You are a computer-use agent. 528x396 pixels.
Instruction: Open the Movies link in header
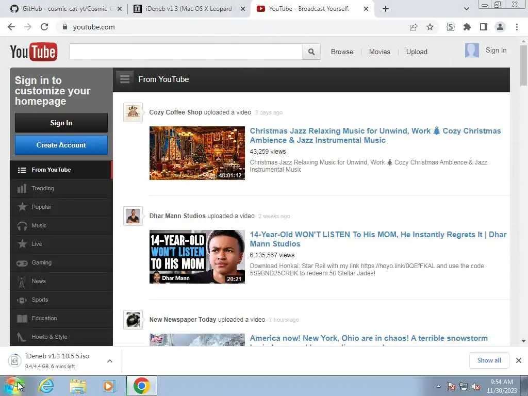(379, 52)
